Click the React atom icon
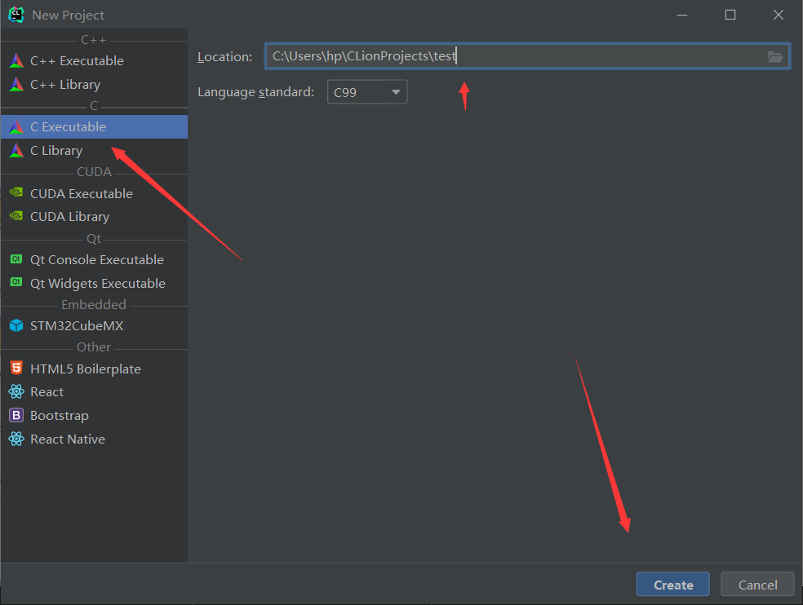The height and width of the screenshot is (605, 803). 16,391
